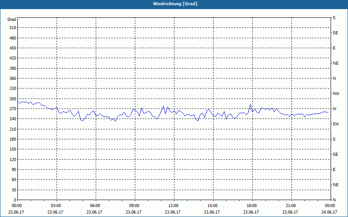Click the 420 y-axis label
Image resolution: width=348 pixels, height=217 pixels.
point(13,58)
